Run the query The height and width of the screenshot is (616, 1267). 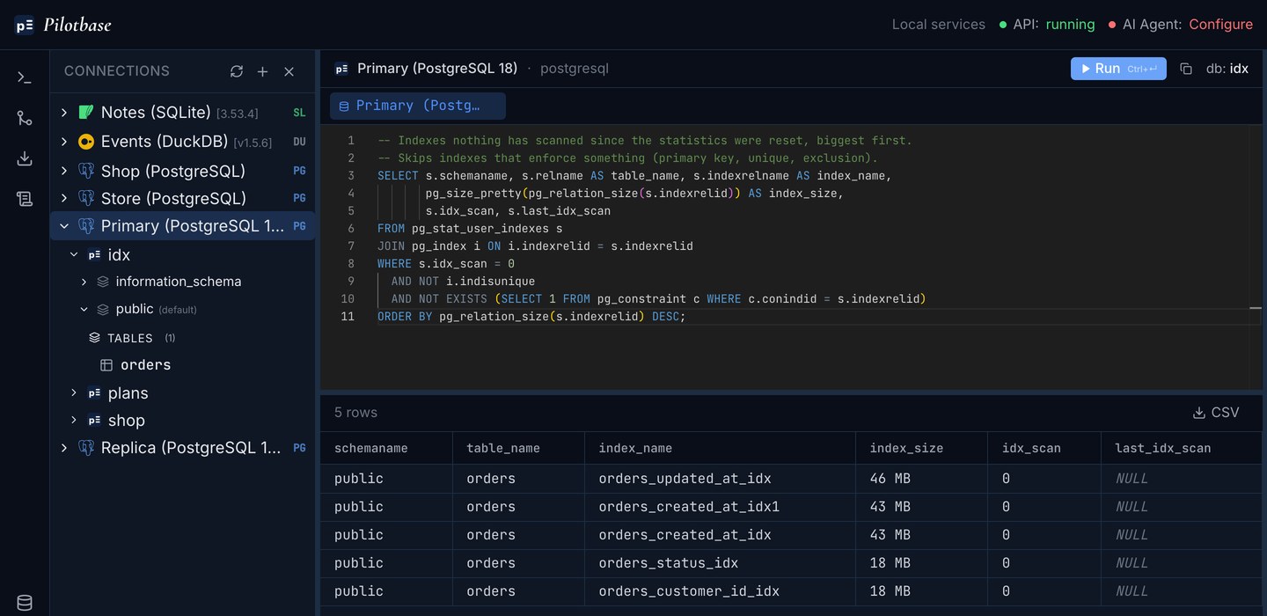pyautogui.click(x=1118, y=69)
